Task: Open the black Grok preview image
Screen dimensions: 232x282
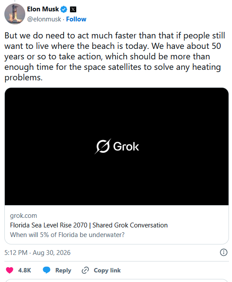Action: point(117,146)
